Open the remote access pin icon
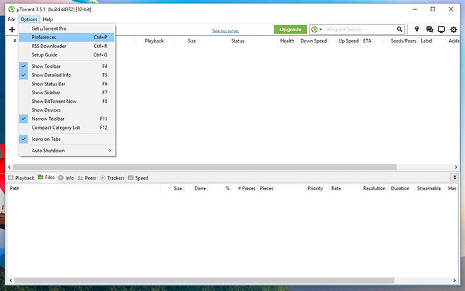The image size is (465, 291). coord(417,29)
